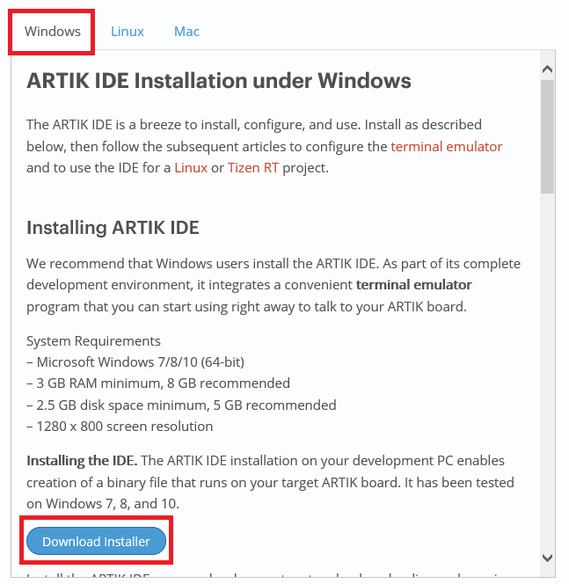Viewport: 569px width, 584px height.
Task: Click the Download Installer button
Action: (96, 541)
